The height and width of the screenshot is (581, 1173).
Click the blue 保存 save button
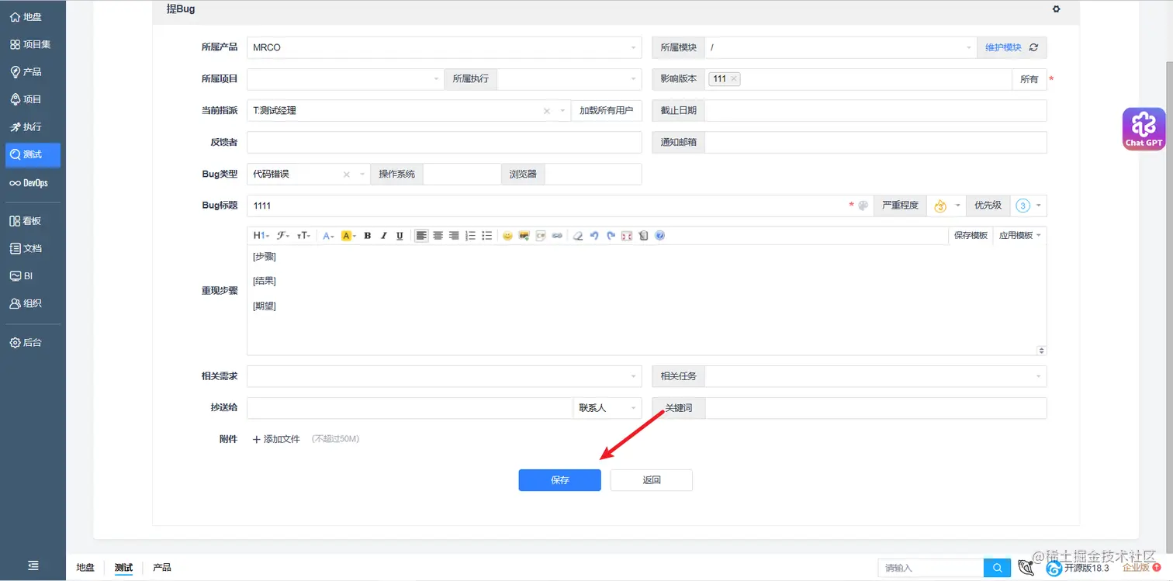(x=559, y=480)
